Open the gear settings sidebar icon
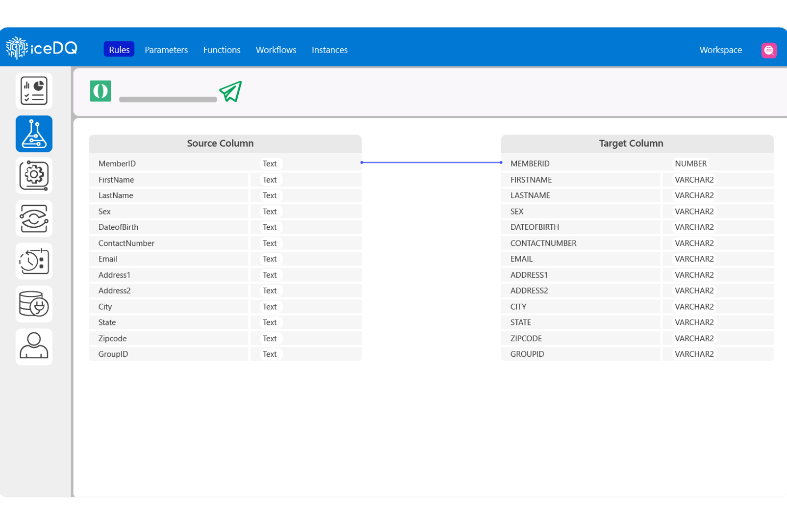Viewport: 787px width, 524px height. (x=34, y=176)
